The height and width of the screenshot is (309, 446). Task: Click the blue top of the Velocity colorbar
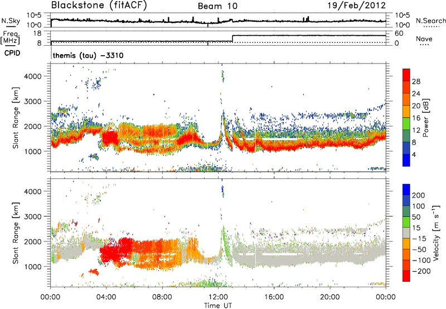tap(406, 190)
